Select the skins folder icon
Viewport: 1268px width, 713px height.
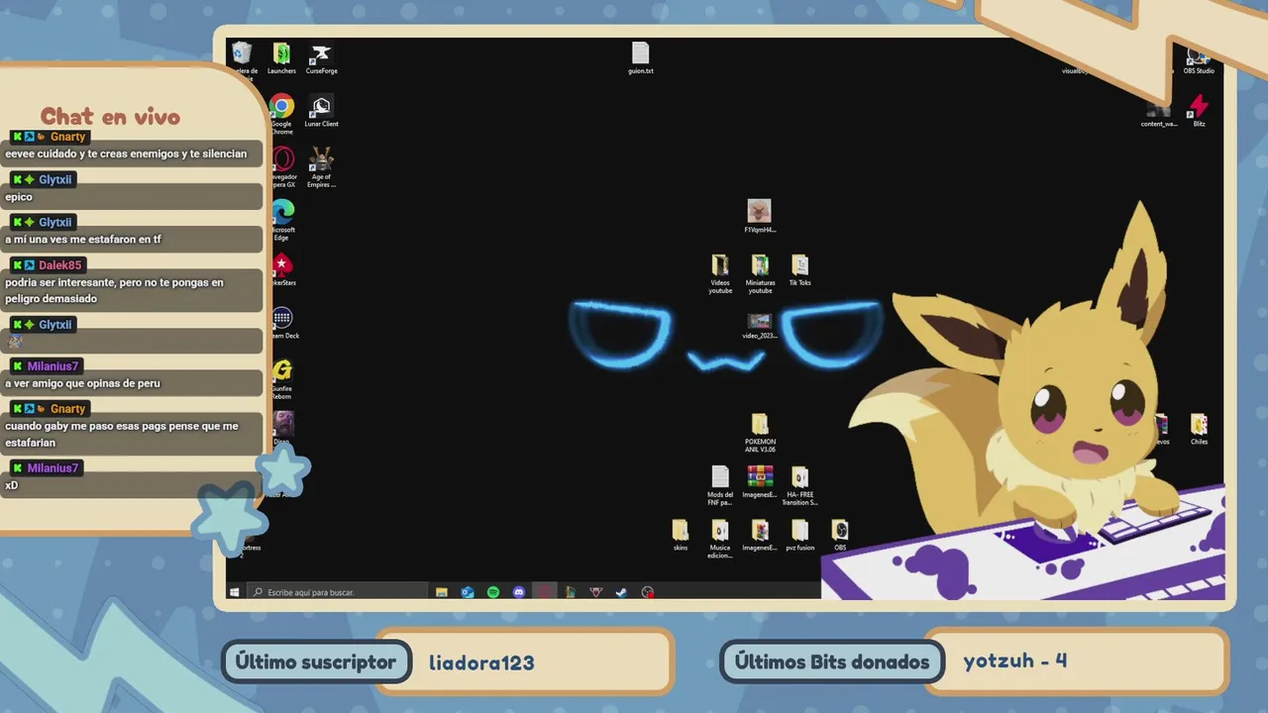[680, 535]
